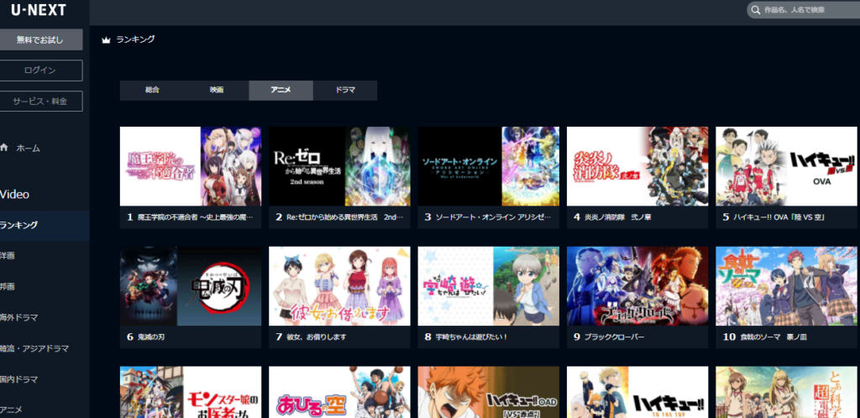
Task: Select the アニメ ranking tab
Action: 281,91
